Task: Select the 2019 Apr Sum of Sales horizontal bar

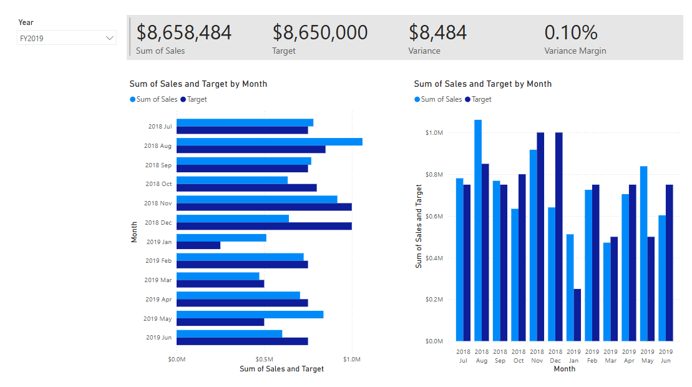Action: click(x=238, y=296)
